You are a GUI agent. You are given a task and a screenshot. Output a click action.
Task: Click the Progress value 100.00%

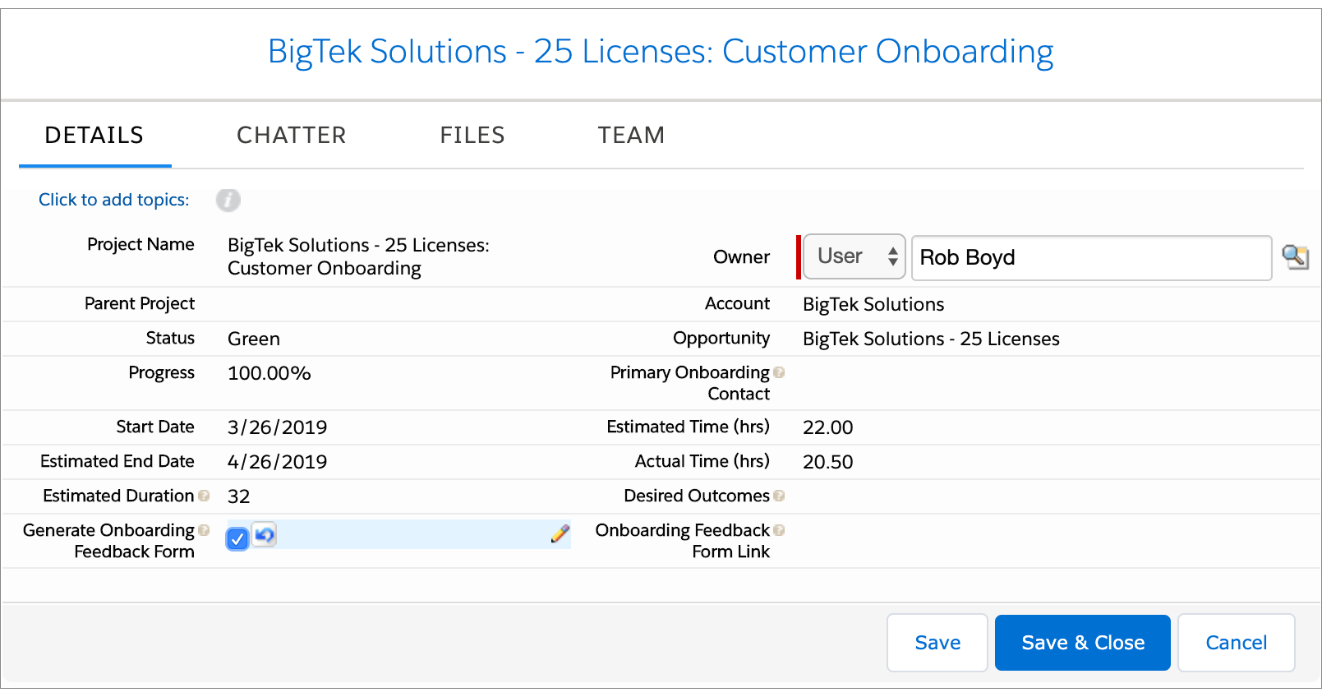(269, 373)
